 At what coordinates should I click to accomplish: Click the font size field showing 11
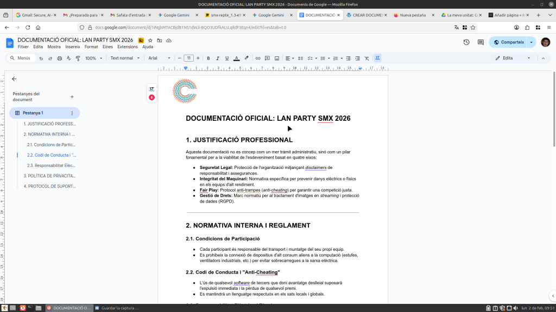pyautogui.click(x=188, y=58)
